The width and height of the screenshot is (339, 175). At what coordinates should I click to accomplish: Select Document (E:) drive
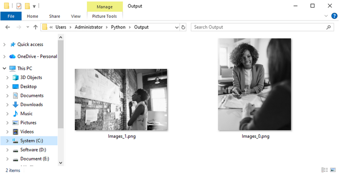[x=35, y=159]
